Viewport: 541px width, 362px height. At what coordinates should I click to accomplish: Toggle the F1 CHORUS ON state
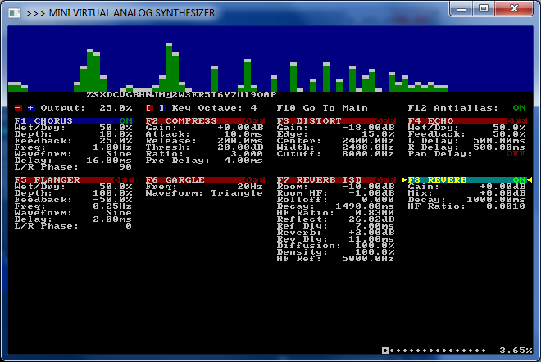pyautogui.click(x=125, y=121)
